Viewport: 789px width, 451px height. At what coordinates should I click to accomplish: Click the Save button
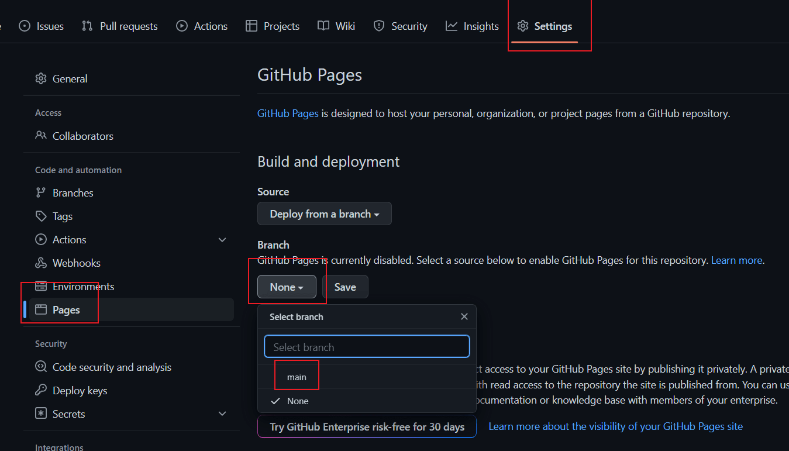[345, 287]
